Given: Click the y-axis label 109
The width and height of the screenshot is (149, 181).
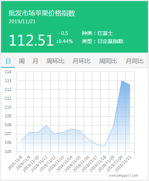Looking at the screenshot, I should click(x=8, y=116).
